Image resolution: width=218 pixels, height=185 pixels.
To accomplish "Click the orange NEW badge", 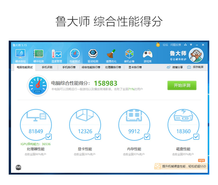I will [x=201, y=160].
